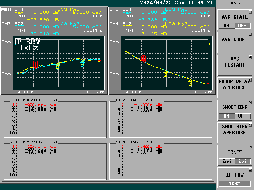Turn averaging state ON
Screen dimensions: 254x190
pyautogui.click(x=226, y=26)
